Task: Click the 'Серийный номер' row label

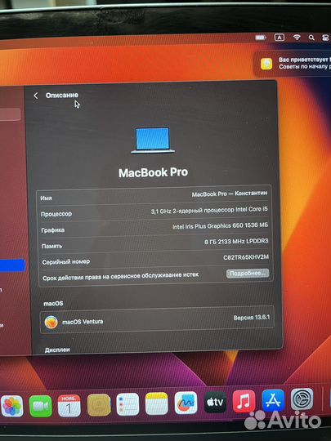Action: click(66, 262)
